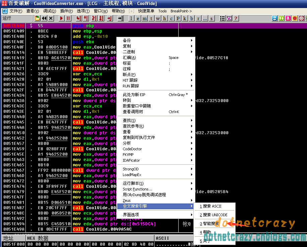Viewport: 307px width, 247px height.
Task: Click the step into icon
Action: tap(79, 18)
